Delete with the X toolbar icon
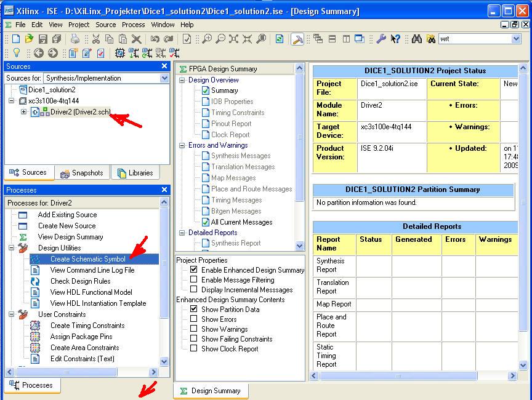 (x=137, y=39)
